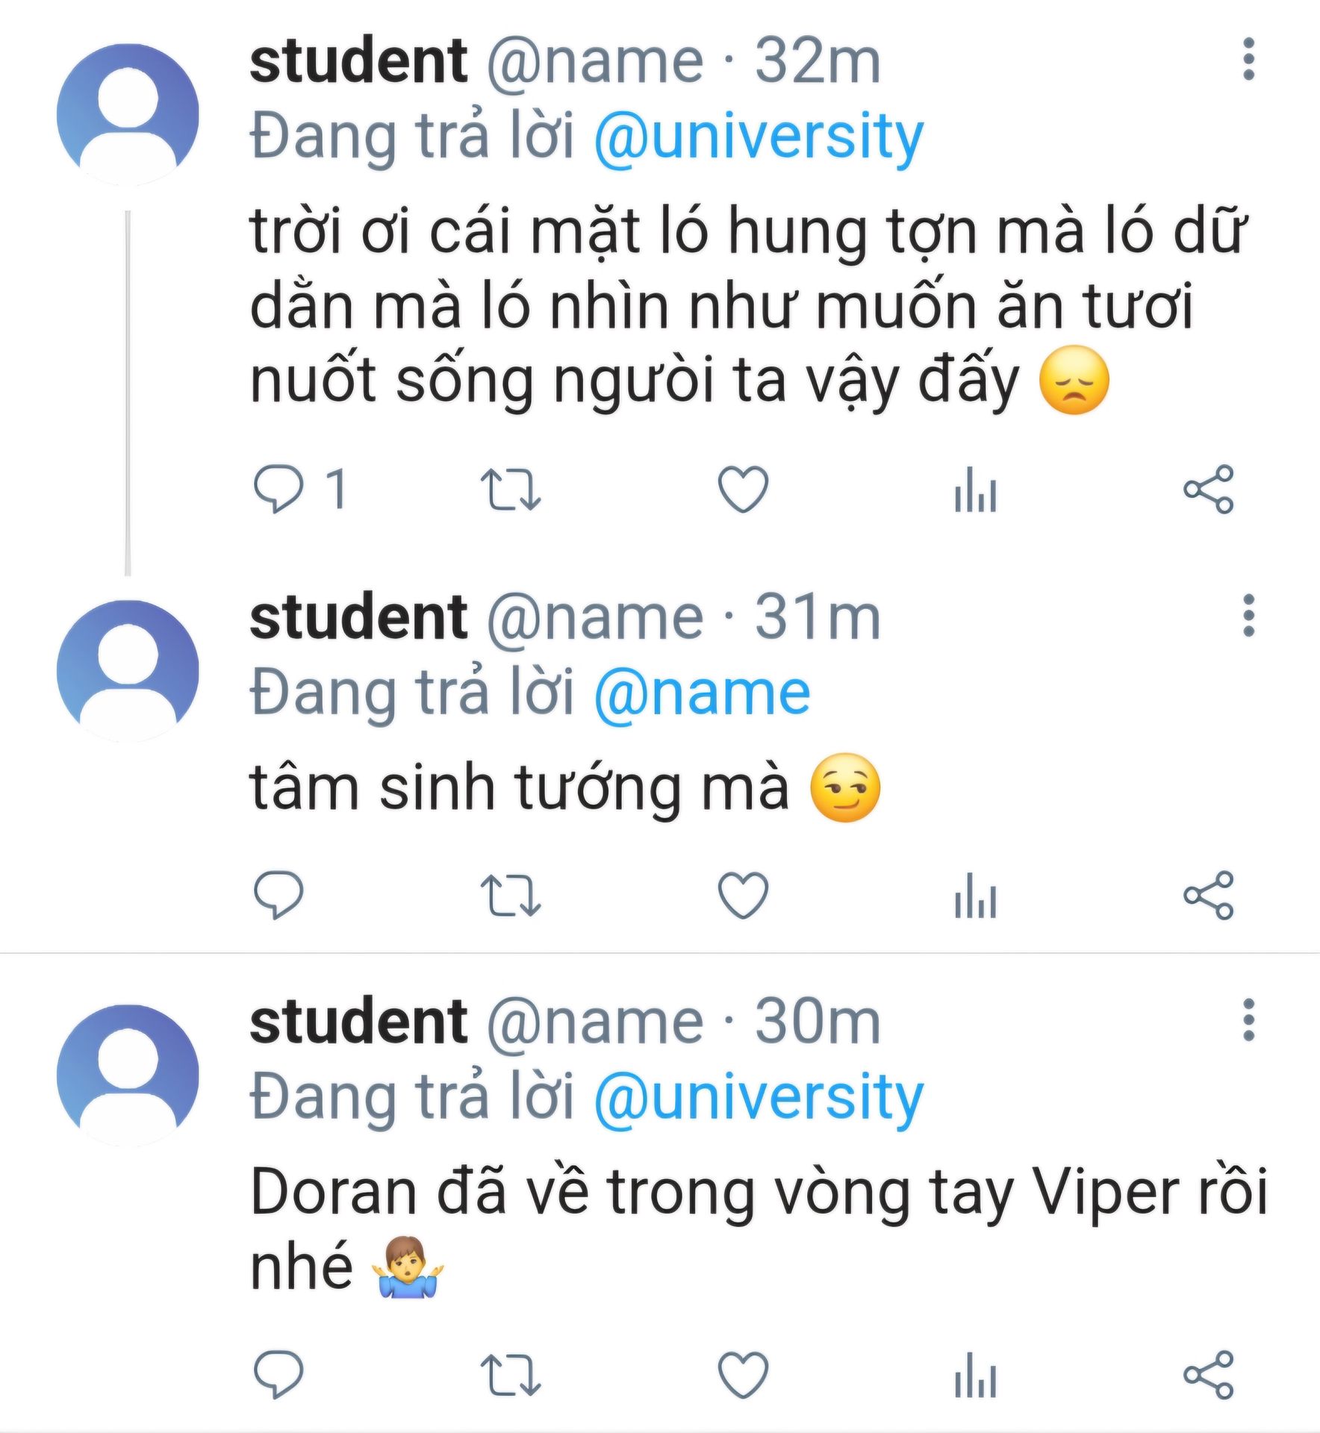The image size is (1320, 1433).
Task: Reply to the 32m tweet
Action: coord(278,489)
